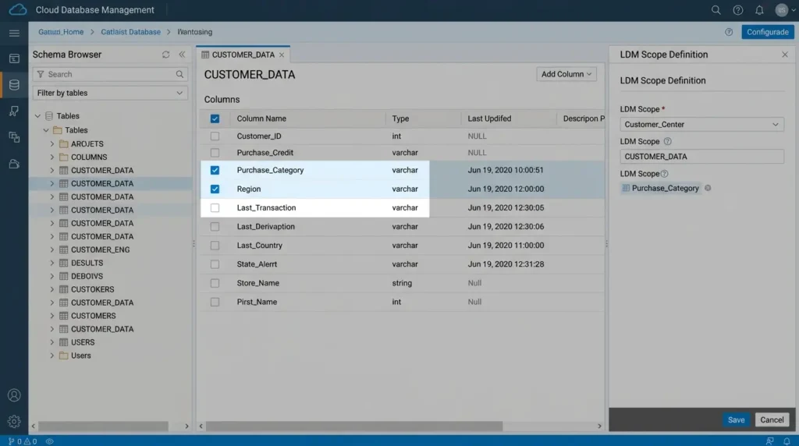Screen dimensions: 799x446
Task: Click the feedback icon in status bar
Action: click(769, 441)
